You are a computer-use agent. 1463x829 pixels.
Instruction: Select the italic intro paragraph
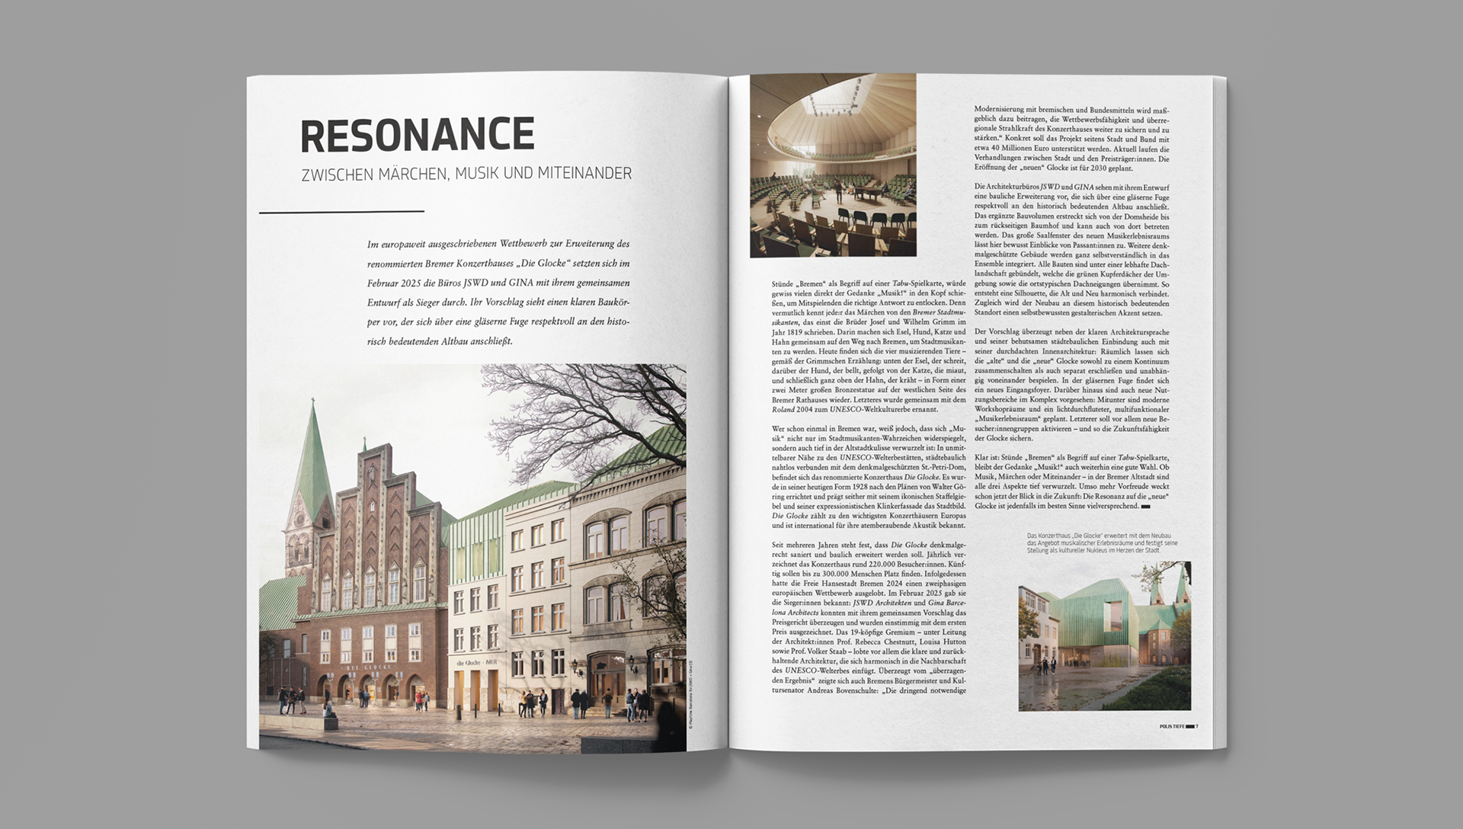tap(498, 293)
